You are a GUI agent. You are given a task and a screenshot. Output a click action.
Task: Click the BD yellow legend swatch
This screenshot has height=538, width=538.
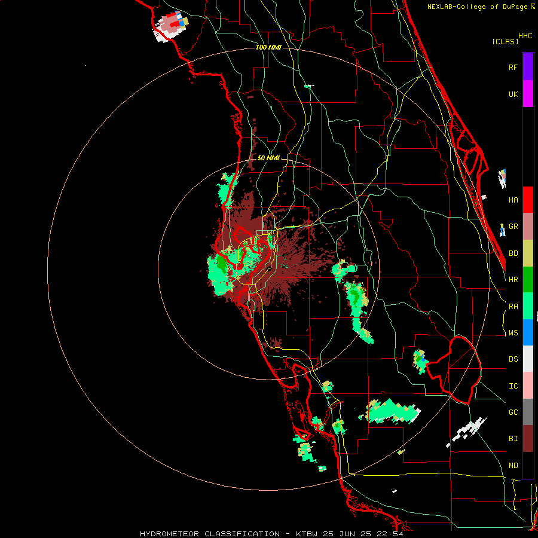pyautogui.click(x=528, y=253)
